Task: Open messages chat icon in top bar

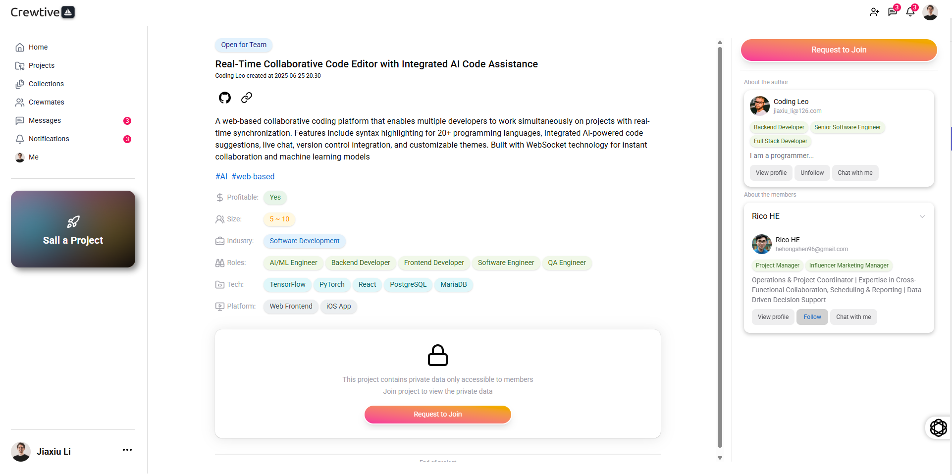Action: pos(893,12)
